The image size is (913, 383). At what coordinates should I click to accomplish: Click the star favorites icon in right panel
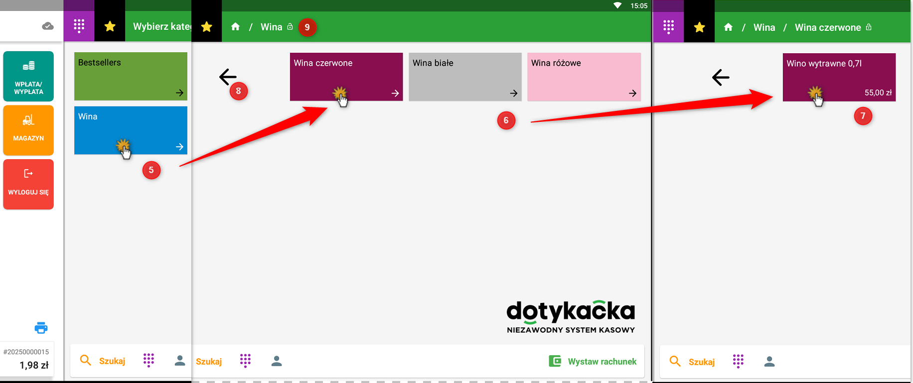click(x=699, y=27)
